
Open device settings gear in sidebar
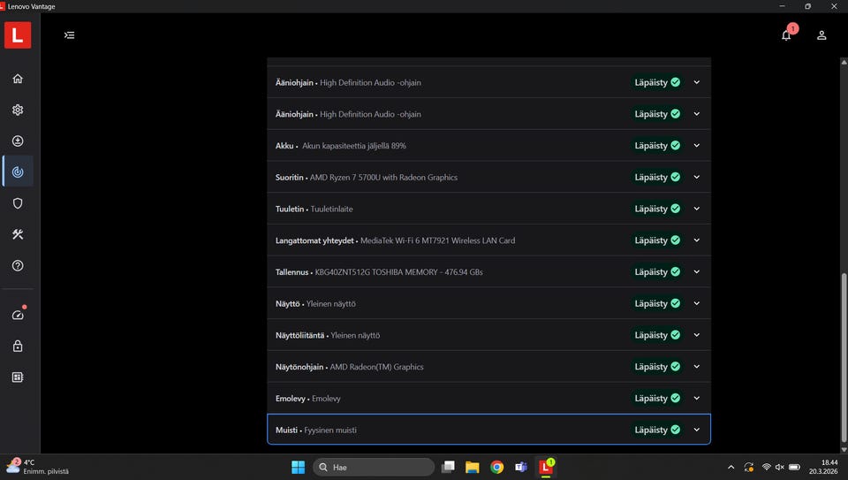(x=18, y=110)
